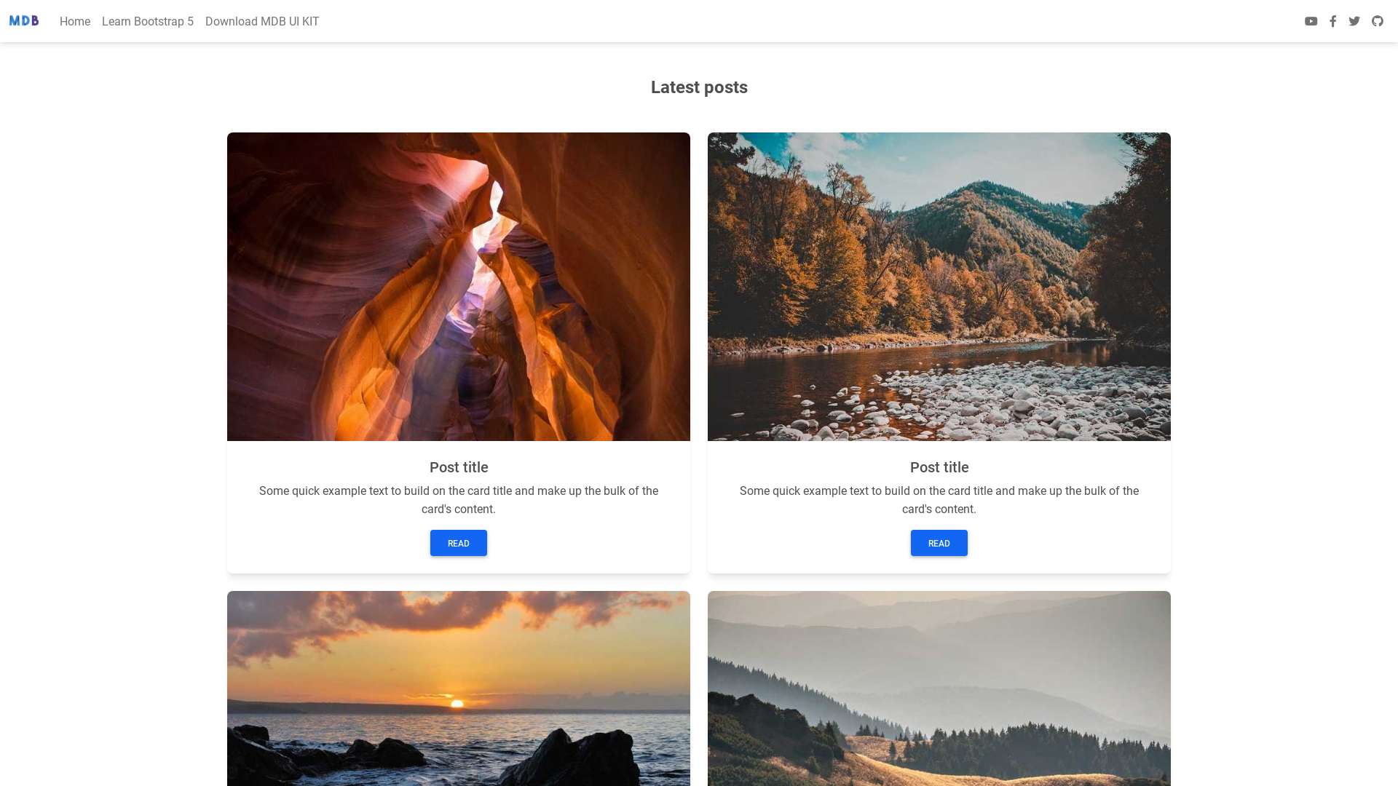
Task: Click the orange canyon cave image
Action: pos(459,286)
